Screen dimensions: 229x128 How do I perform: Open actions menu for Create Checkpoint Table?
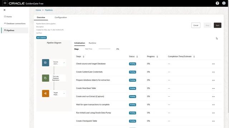click(x=213, y=121)
